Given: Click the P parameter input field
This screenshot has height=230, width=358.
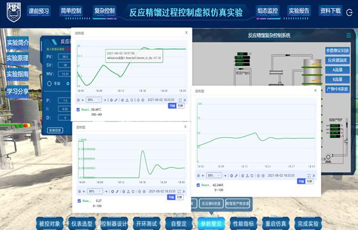Looking at the screenshot, I should point(64,100).
